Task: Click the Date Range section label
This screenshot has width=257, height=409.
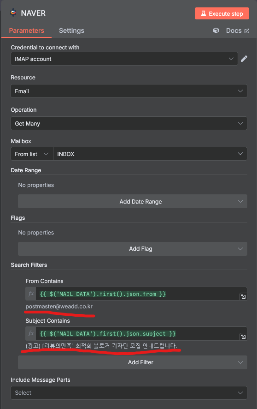Action: [26, 170]
